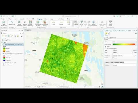Viewport: 138px width, 103px height.
Task: List Contents by snapping
Action: [x=15, y=36]
